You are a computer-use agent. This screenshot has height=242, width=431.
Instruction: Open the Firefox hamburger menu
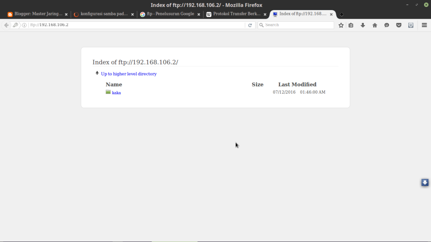[x=424, y=25]
